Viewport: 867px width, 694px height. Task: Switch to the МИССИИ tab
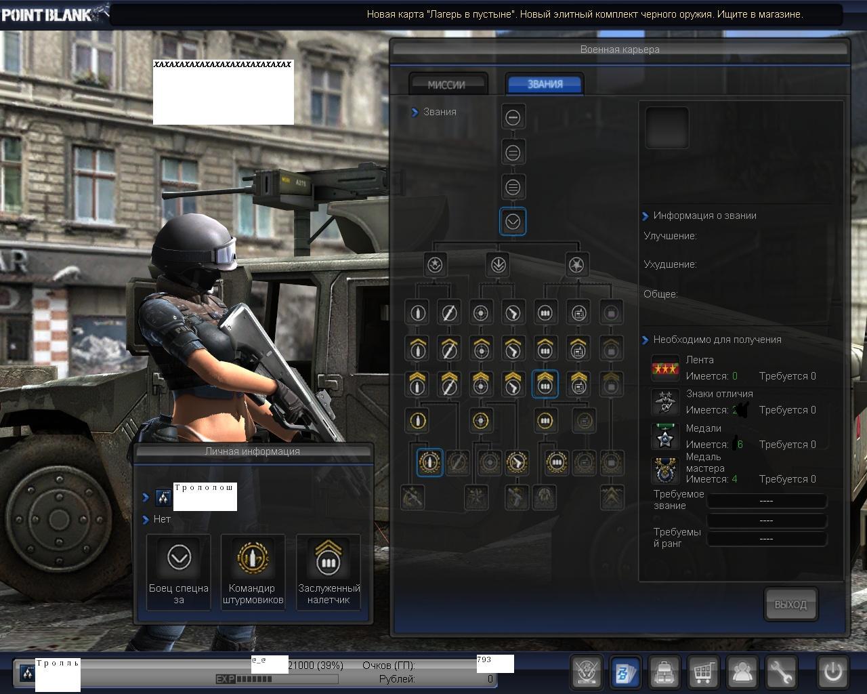[x=447, y=85]
